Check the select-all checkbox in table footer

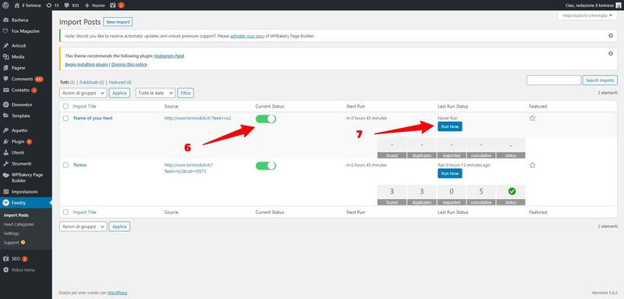66,212
